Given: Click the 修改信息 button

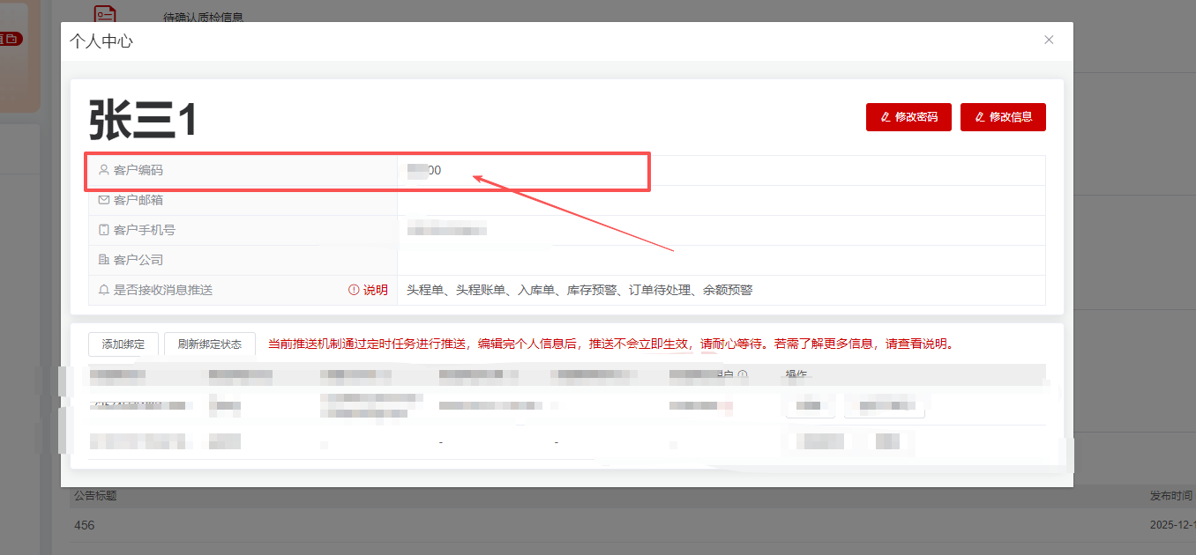Looking at the screenshot, I should [x=1003, y=116].
